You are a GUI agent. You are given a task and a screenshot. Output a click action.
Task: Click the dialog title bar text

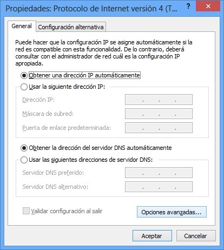point(91,9)
